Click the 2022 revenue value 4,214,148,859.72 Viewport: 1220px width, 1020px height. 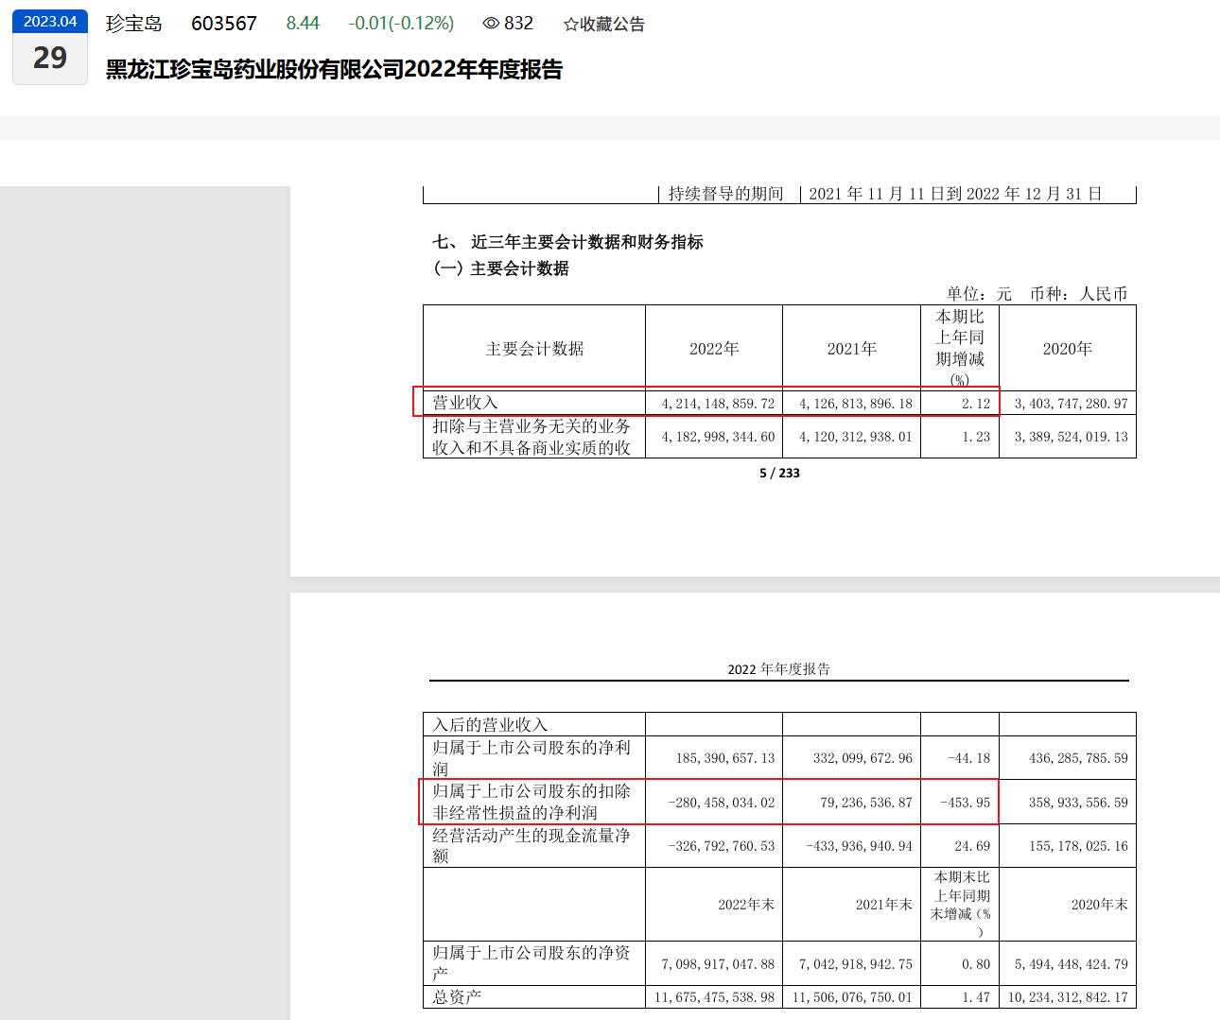click(718, 404)
